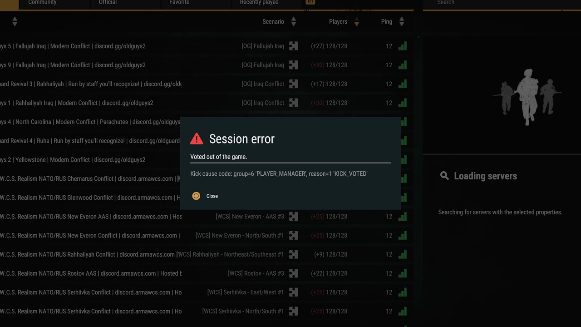The image size is (581, 327).
Task: Open the Recently played tab
Action: pyautogui.click(x=259, y=3)
